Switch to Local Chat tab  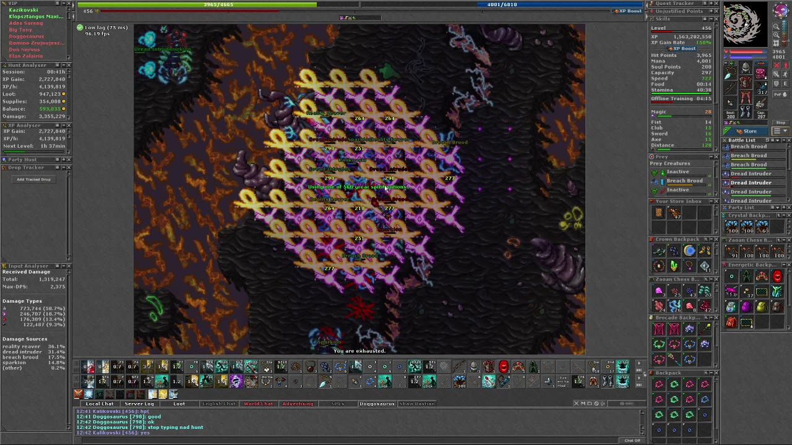click(99, 404)
